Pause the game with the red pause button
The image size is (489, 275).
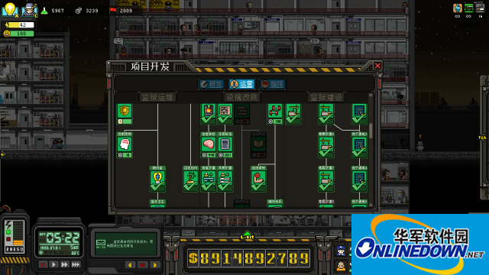pyautogui.click(x=43, y=264)
